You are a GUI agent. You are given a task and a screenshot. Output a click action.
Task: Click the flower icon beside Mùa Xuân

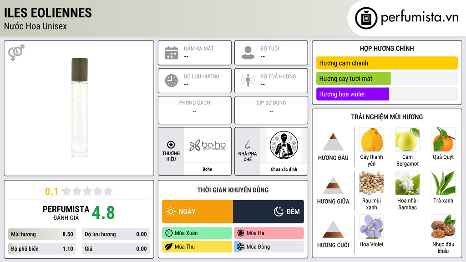[x=169, y=233]
